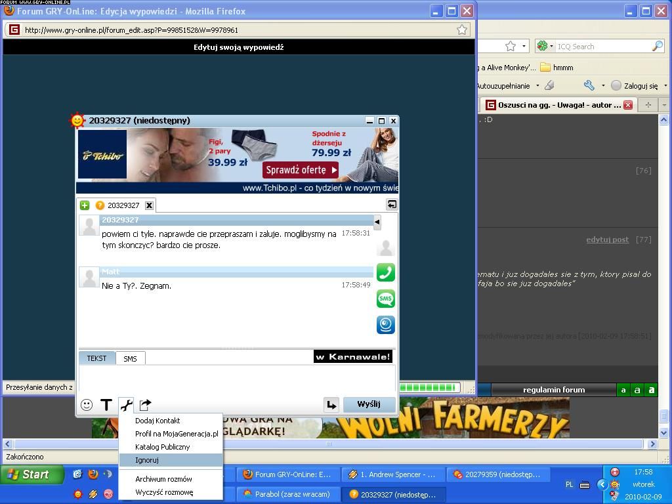Click the sun Gadu-Gadu icon in quick launch
This screenshot has width=672, height=504.
coord(77,494)
